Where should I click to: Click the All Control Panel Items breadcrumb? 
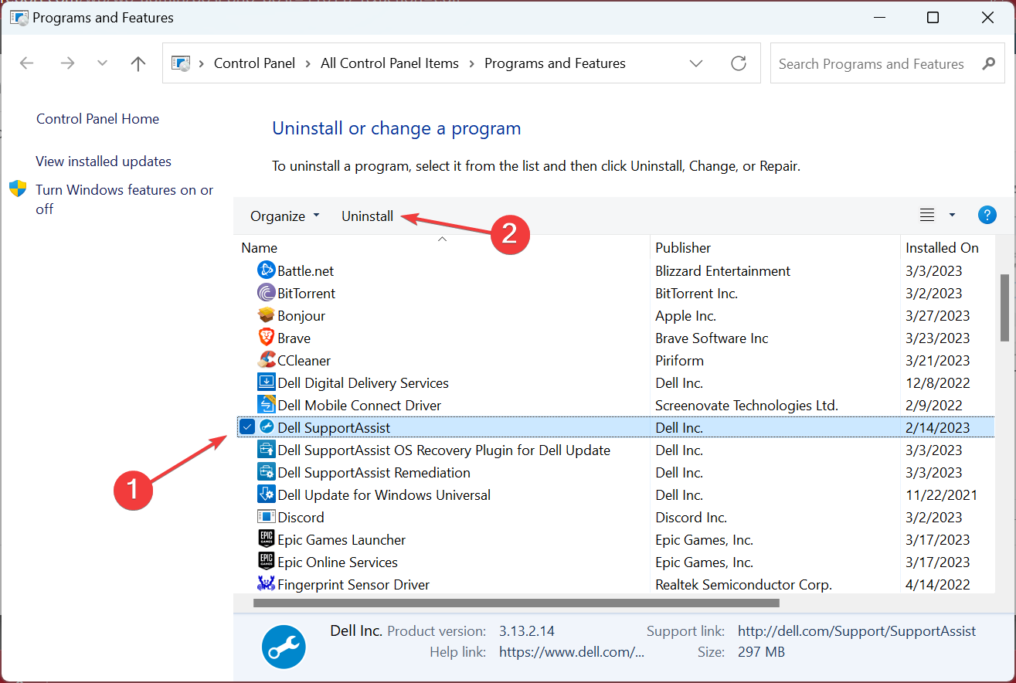pos(389,63)
